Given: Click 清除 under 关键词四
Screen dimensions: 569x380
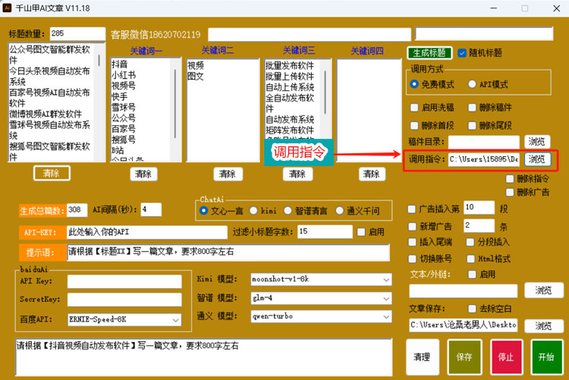Looking at the screenshot, I should (372, 174).
